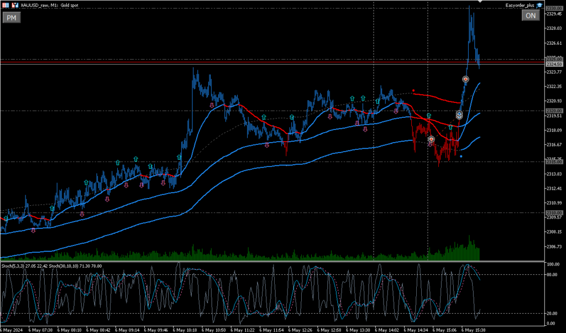This screenshot has height=333, width=566.
Task: Click the 2308.15 price scale value
Action: 554,232
